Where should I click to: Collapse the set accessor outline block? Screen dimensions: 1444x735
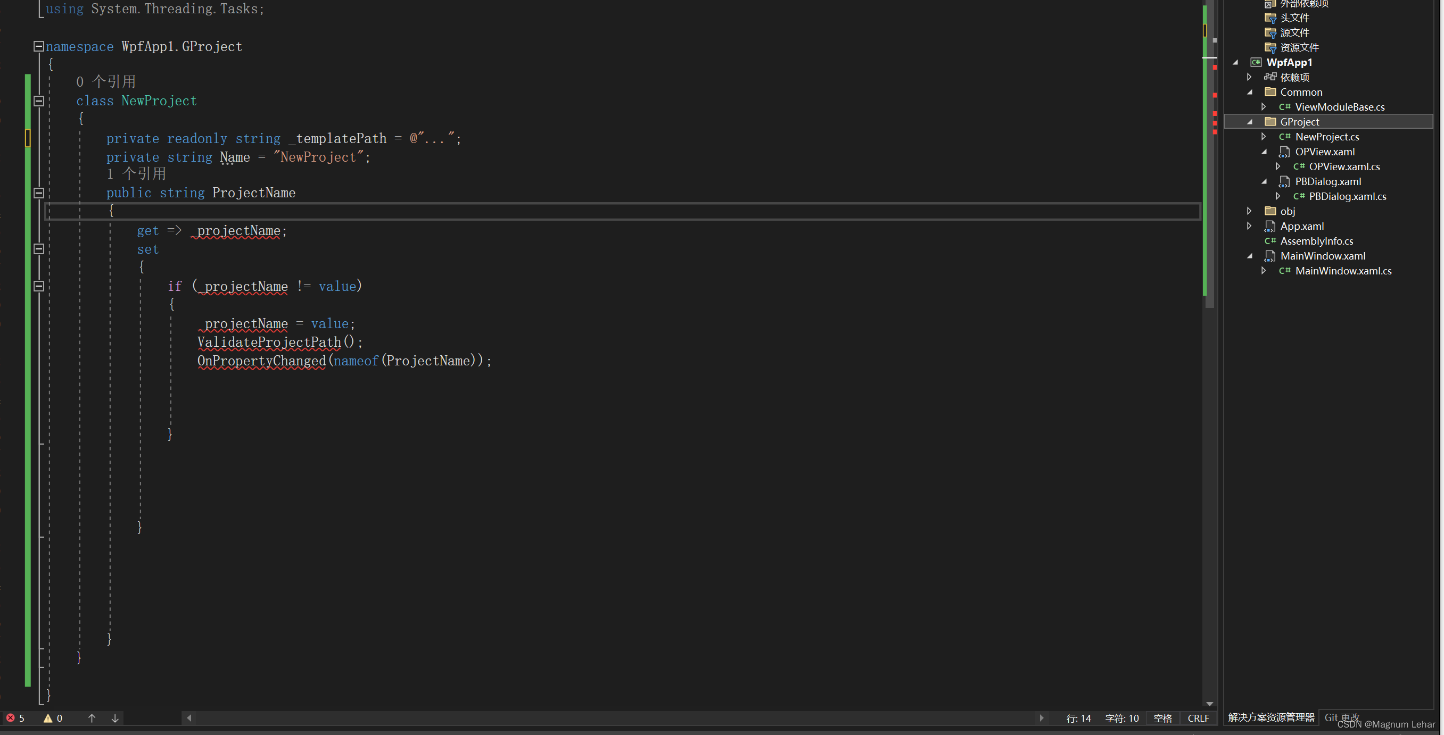[x=39, y=249]
